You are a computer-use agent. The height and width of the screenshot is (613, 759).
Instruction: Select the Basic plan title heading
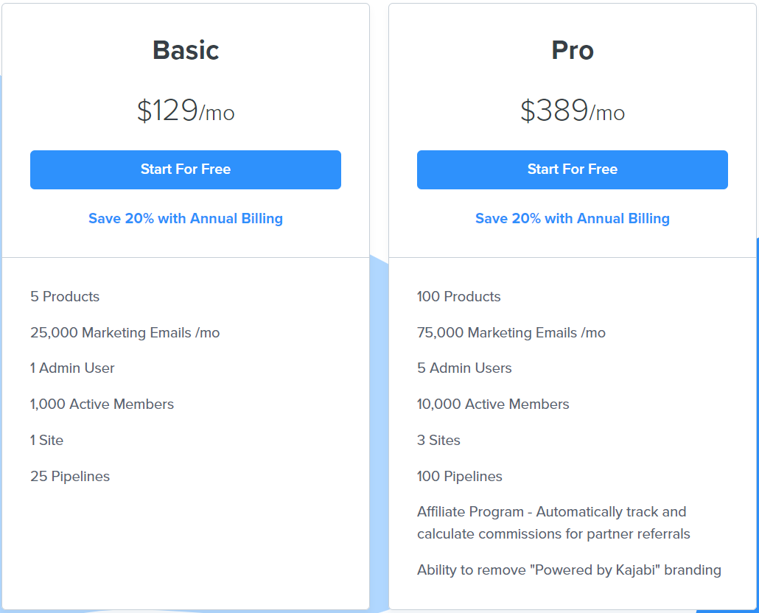click(186, 50)
